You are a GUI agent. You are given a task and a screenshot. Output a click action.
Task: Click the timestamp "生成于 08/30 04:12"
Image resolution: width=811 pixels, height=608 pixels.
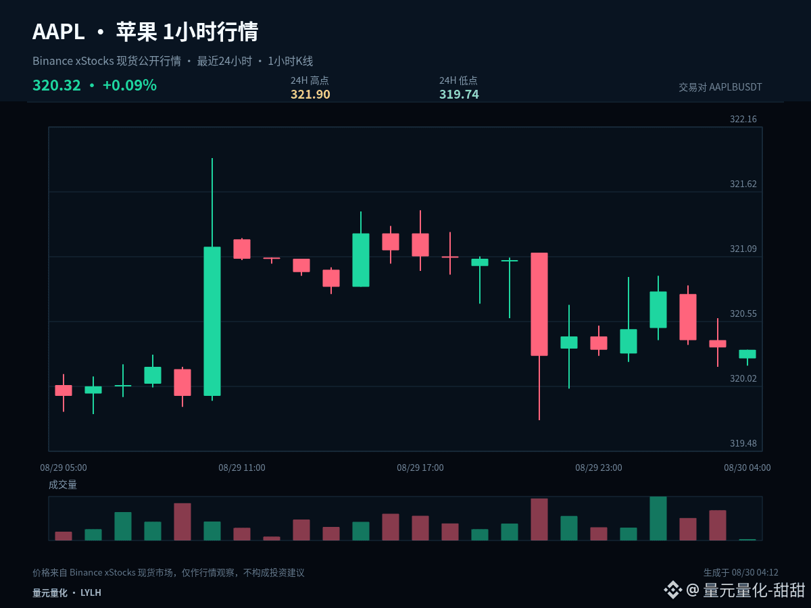(x=741, y=573)
